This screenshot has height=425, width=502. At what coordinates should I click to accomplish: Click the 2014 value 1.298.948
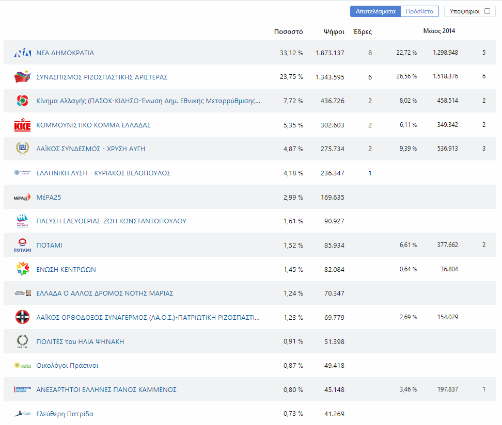[446, 53]
